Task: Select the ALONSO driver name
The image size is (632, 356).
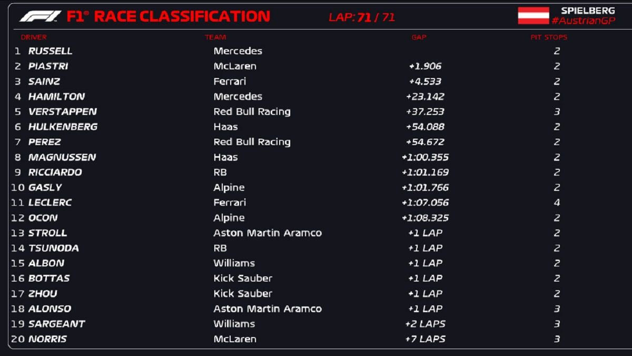Action: 50,309
